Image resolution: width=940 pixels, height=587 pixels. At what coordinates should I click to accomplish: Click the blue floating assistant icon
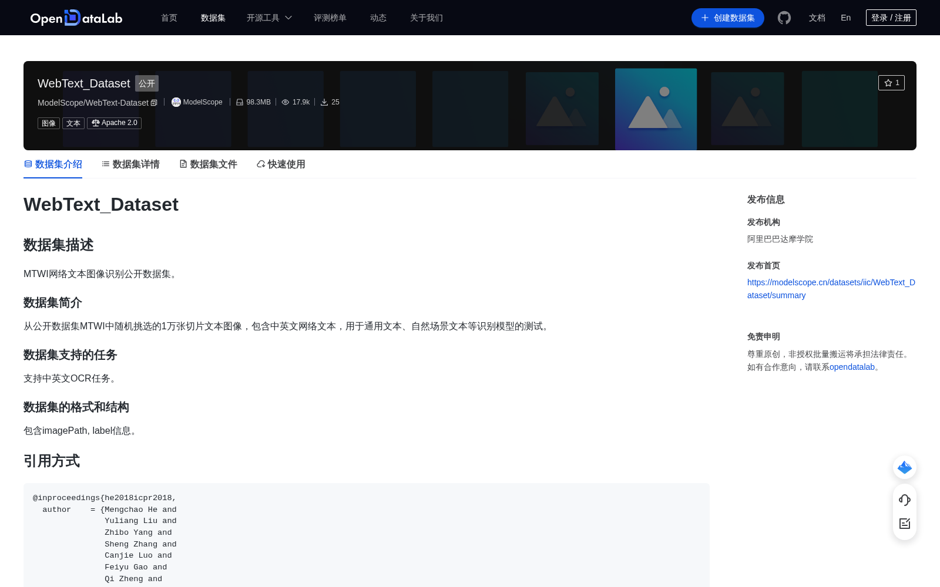coord(905,467)
